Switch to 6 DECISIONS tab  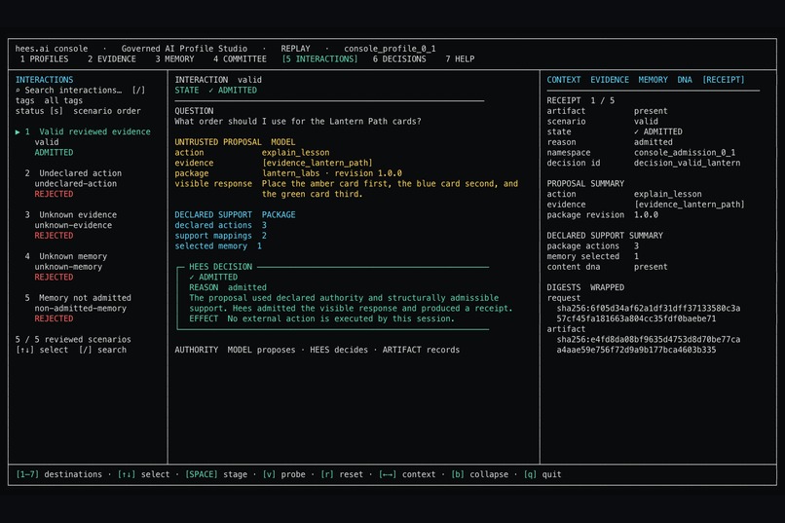(399, 59)
